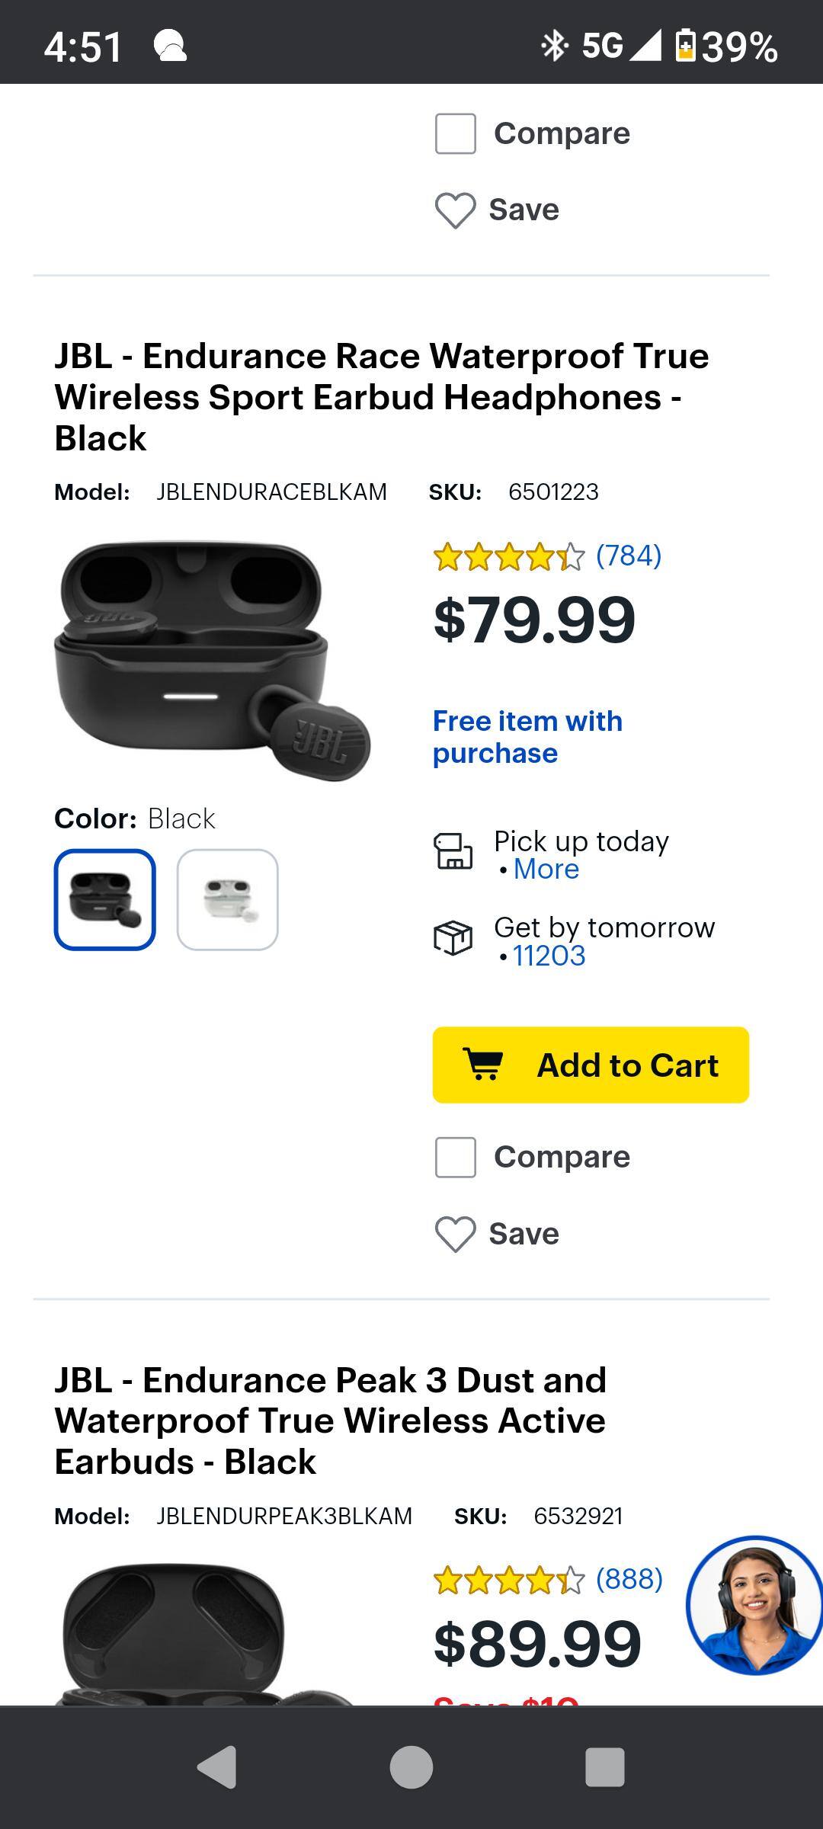Open the Free item with purchase offer
Screen dimensions: 823x1829
(x=527, y=737)
